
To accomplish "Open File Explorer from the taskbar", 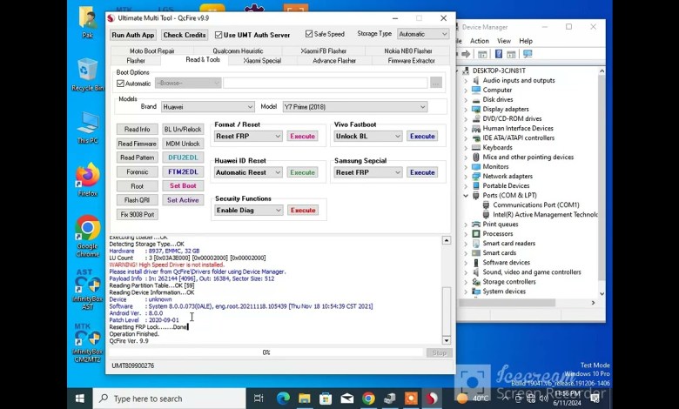I will tap(305, 399).
